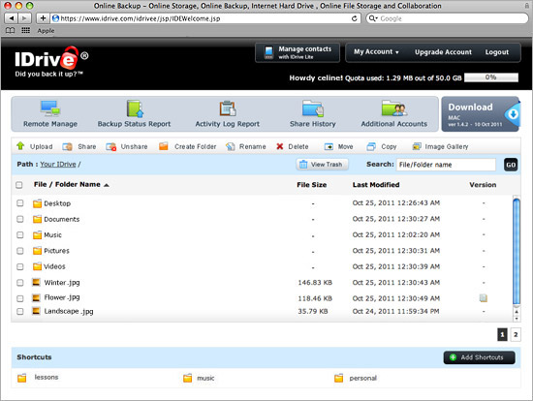
Task: Check the Desktop folder checkbox
Action: (x=20, y=203)
